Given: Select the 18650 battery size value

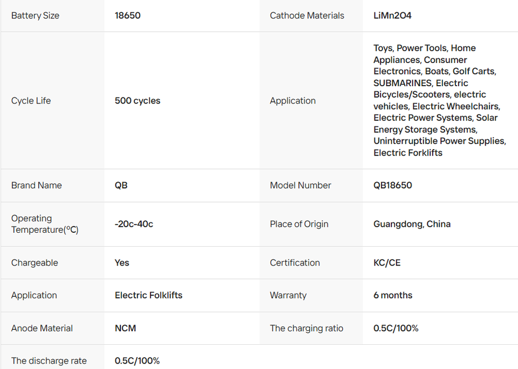Looking at the screenshot, I should (127, 16).
